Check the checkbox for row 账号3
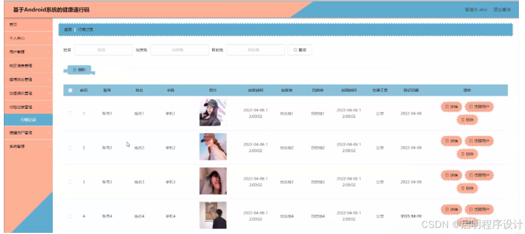 (x=71, y=182)
